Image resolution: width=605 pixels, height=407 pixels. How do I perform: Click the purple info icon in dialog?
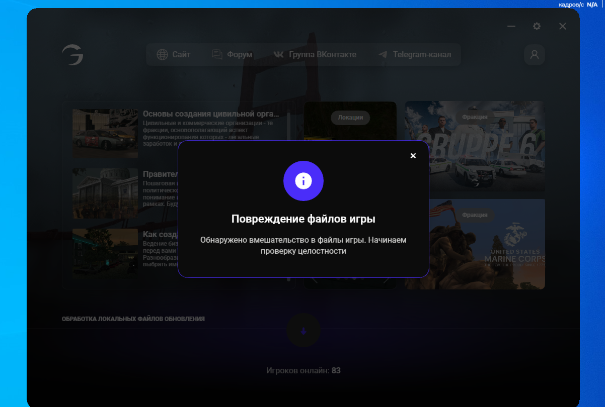pyautogui.click(x=303, y=181)
